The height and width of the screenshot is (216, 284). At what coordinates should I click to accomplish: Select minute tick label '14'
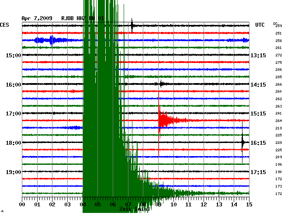tap(234, 204)
